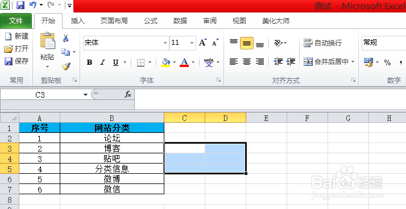Click the Save icon in quick access toolbar
Image resolution: width=406 pixels, height=209 pixels.
pyautogui.click(x=20, y=5)
